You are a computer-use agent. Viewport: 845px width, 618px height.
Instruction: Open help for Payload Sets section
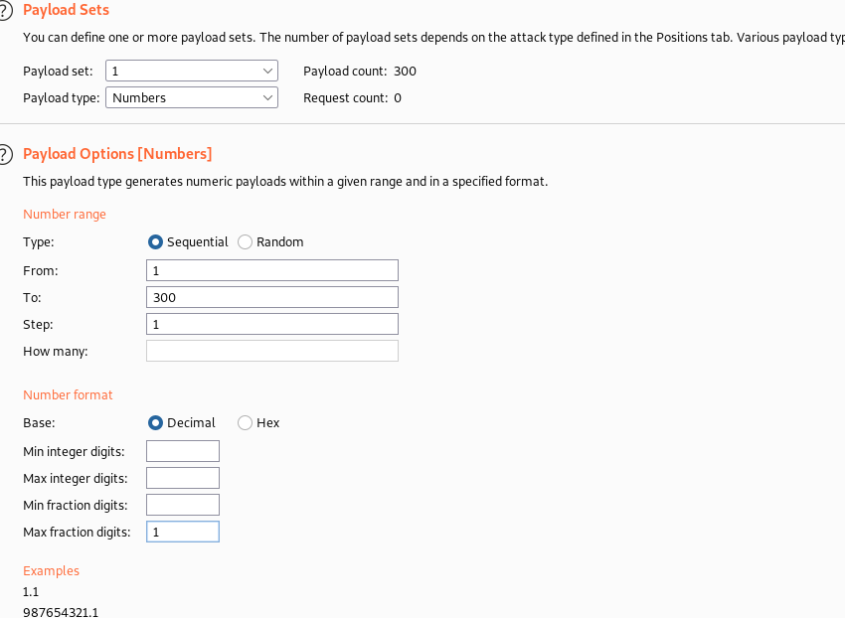(5, 10)
